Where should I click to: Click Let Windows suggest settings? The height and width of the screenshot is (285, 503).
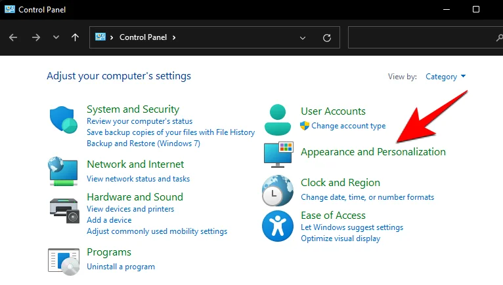point(352,227)
